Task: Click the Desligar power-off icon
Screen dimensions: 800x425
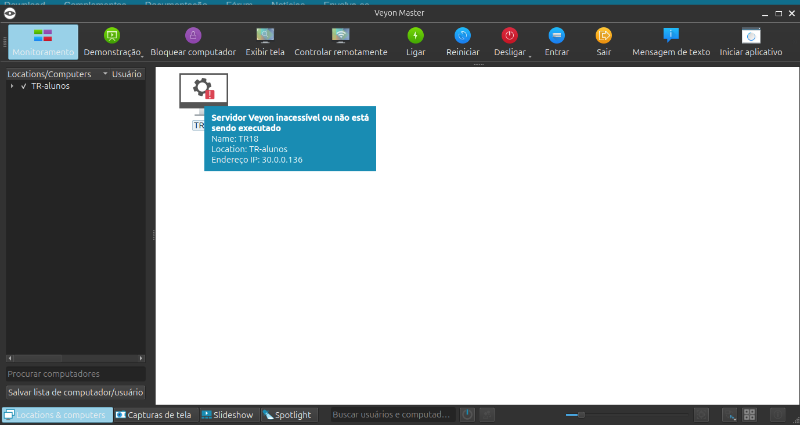Action: [x=510, y=36]
